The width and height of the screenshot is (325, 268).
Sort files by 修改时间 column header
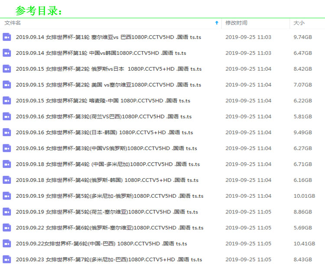(x=236, y=23)
